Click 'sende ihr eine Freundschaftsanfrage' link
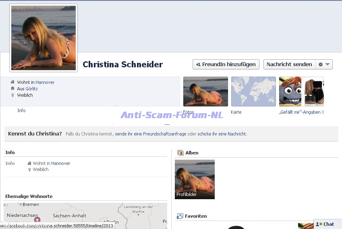Viewport: 342px width, 229px height. click(x=150, y=134)
